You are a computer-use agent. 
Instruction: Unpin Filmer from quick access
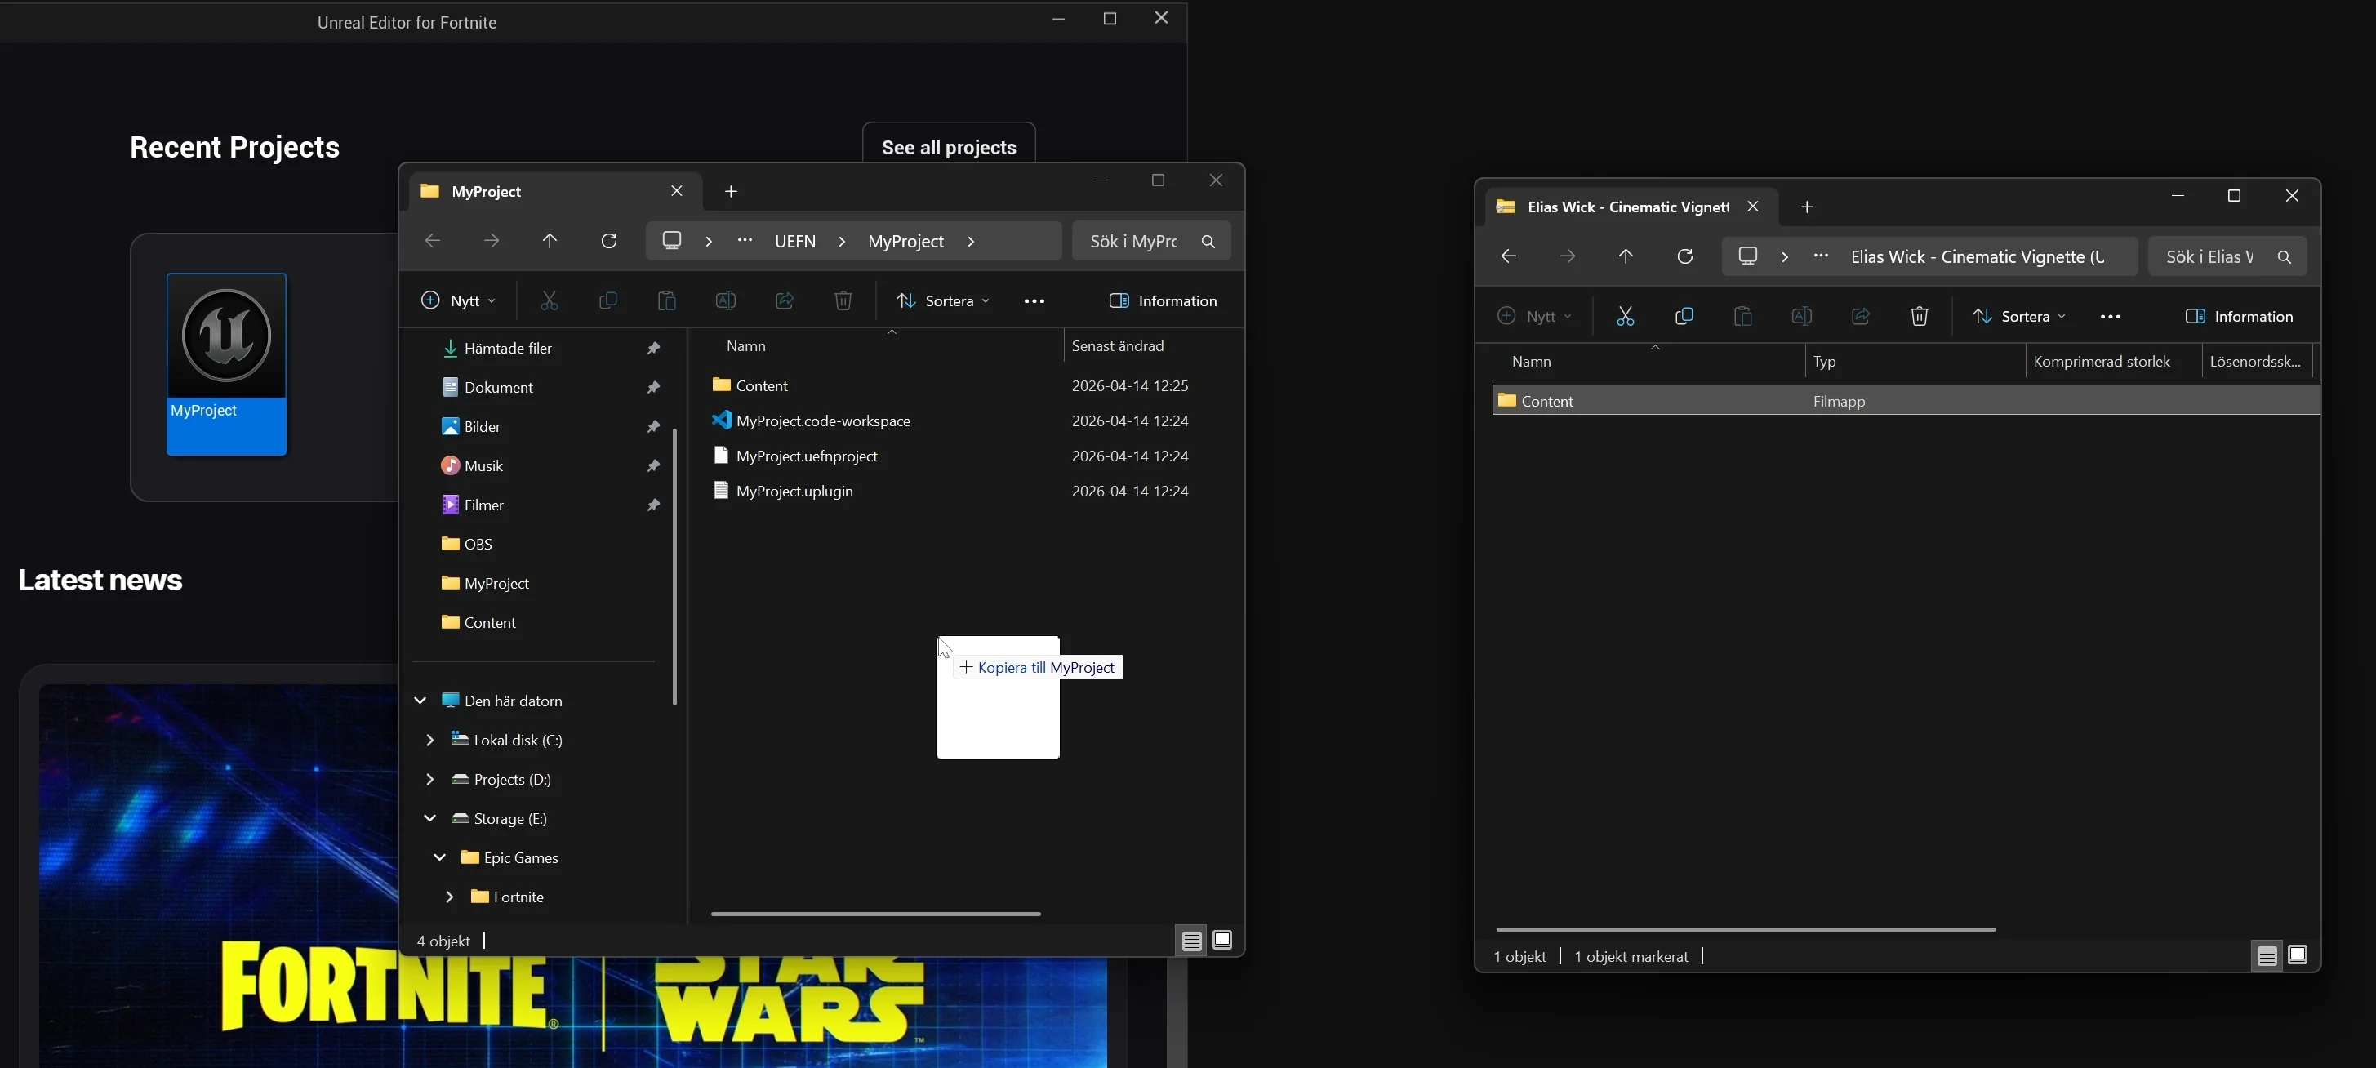click(x=654, y=505)
